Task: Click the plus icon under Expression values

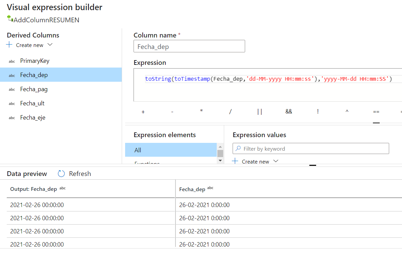Action: click(235, 161)
